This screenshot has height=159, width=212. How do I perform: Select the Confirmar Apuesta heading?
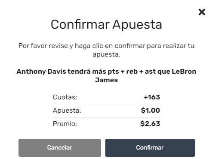[x=106, y=24]
